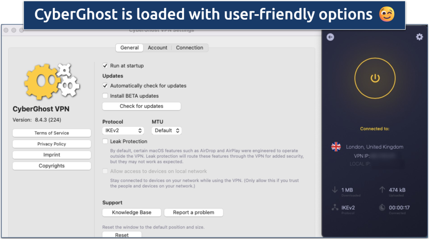Open settings with the gear icon

[419, 37]
